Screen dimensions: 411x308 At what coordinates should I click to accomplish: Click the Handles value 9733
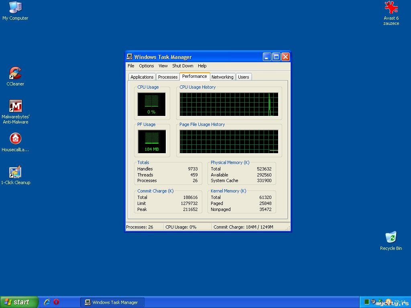pyautogui.click(x=193, y=169)
